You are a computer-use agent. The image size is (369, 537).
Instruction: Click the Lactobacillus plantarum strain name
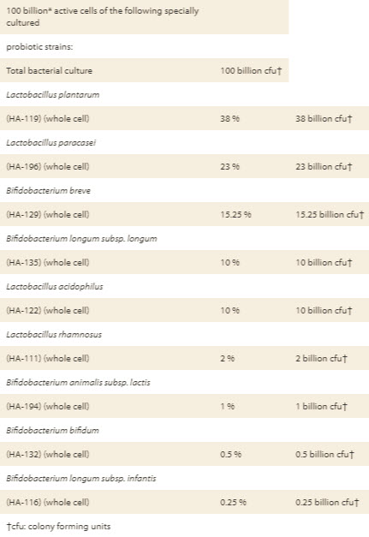pyautogui.click(x=53, y=94)
